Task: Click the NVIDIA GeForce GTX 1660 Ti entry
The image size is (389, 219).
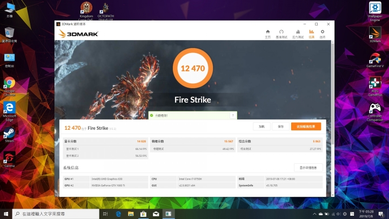Action: tap(108, 185)
